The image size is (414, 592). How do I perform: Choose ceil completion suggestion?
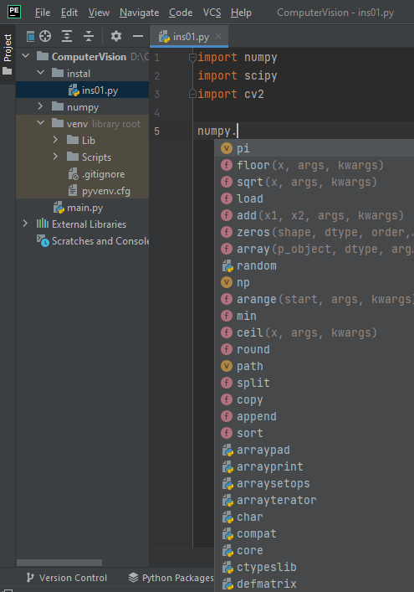[x=314, y=332]
